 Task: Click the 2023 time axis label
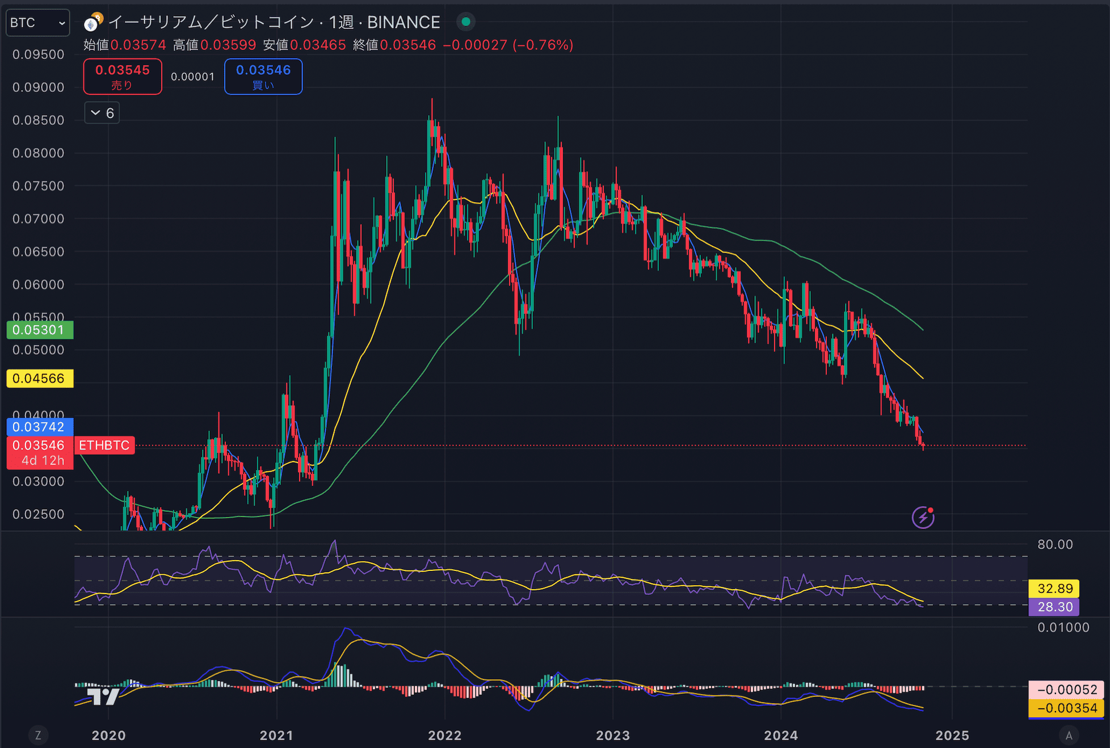point(613,736)
